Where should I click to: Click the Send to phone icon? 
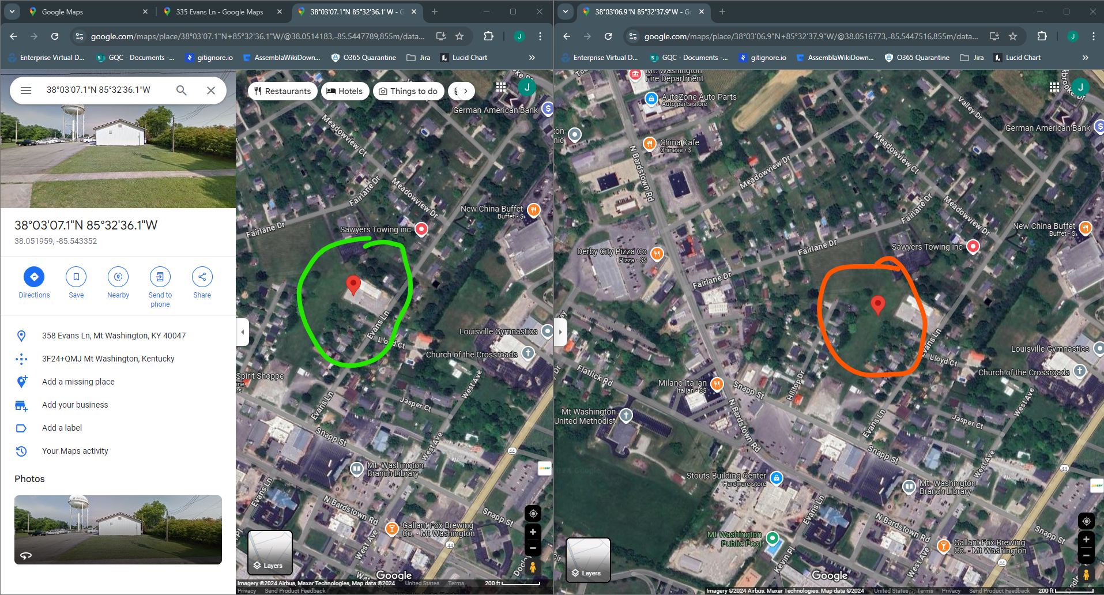click(x=160, y=277)
